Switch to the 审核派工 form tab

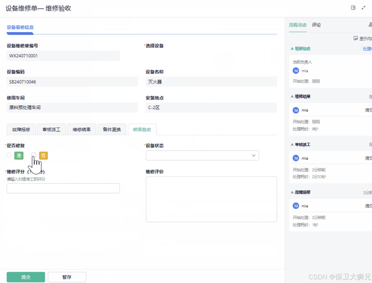[x=51, y=130]
